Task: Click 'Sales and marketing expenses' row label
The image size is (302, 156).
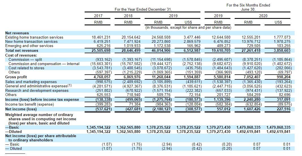Action: [x=31, y=82]
